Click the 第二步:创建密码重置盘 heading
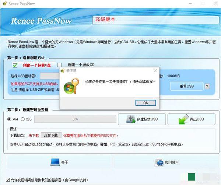 28,110
